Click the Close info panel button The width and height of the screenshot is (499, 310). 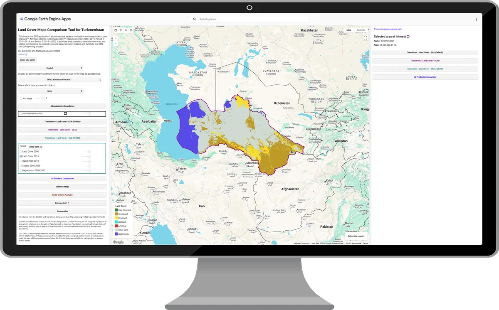[28, 60]
